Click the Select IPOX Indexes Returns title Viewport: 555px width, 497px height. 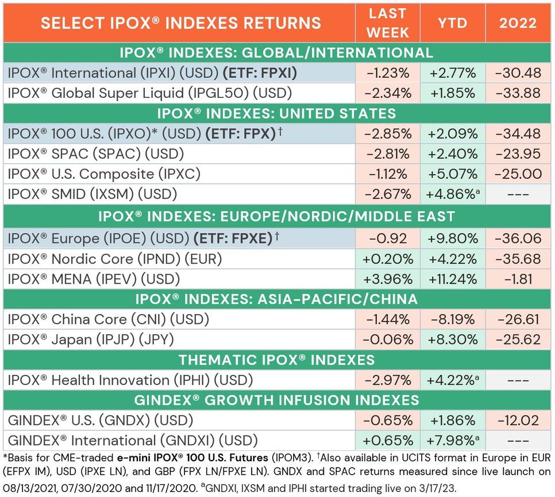181,22
